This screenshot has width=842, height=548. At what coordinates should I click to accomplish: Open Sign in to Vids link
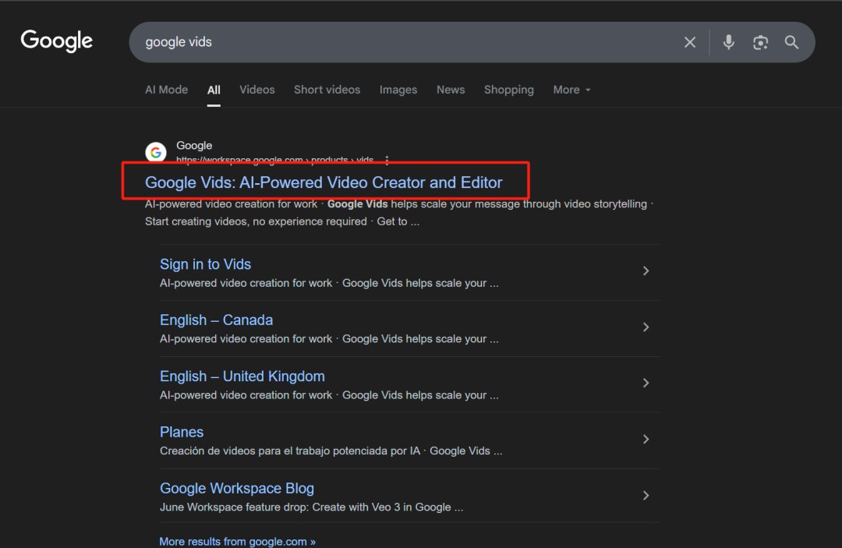(x=206, y=264)
